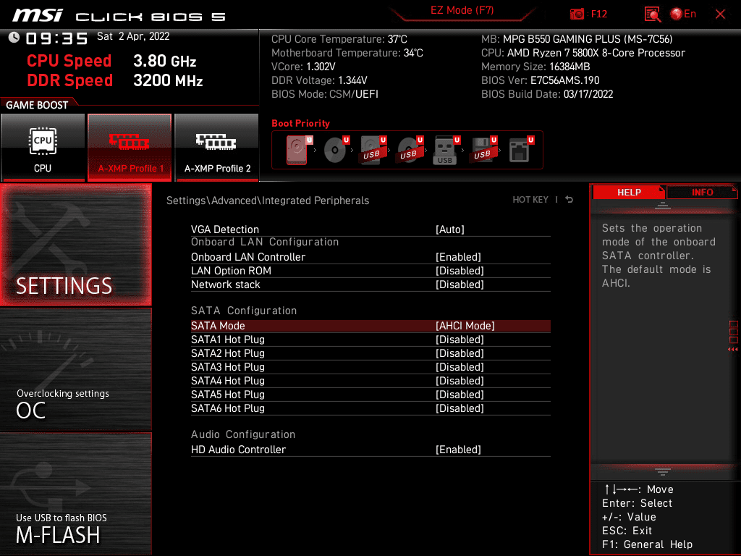Click the DDR Speed 3200 MHz reading
741x556 pixels.
click(x=115, y=80)
